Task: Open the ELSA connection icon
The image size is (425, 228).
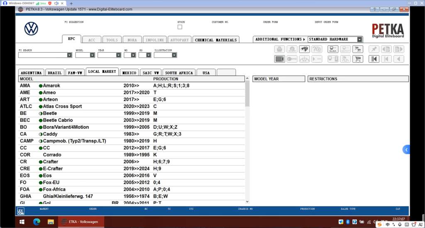Action: (333, 49)
